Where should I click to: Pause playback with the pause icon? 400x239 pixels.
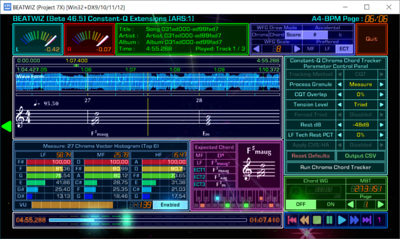coord(329,220)
